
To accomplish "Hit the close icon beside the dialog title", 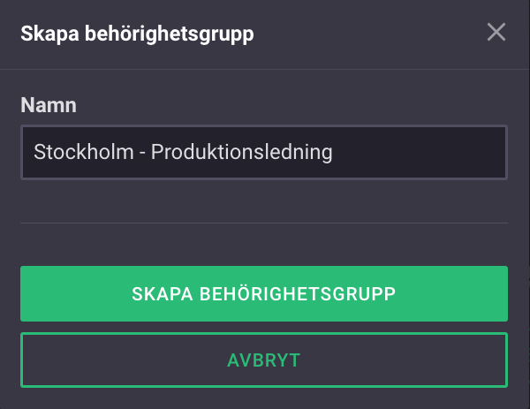I will [x=496, y=33].
